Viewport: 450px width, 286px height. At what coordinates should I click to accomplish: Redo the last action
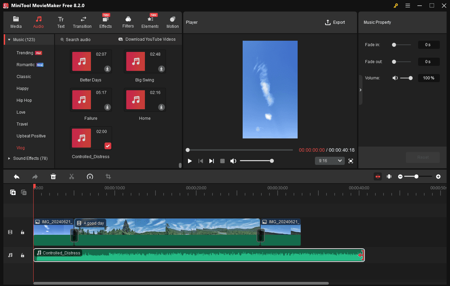35,176
